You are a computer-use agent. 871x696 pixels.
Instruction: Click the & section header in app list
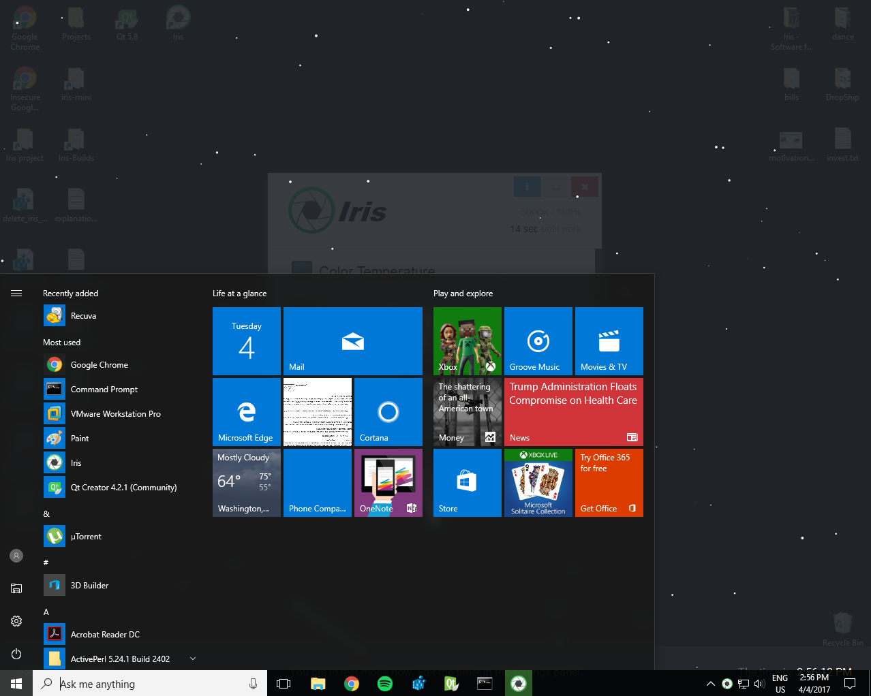point(46,514)
